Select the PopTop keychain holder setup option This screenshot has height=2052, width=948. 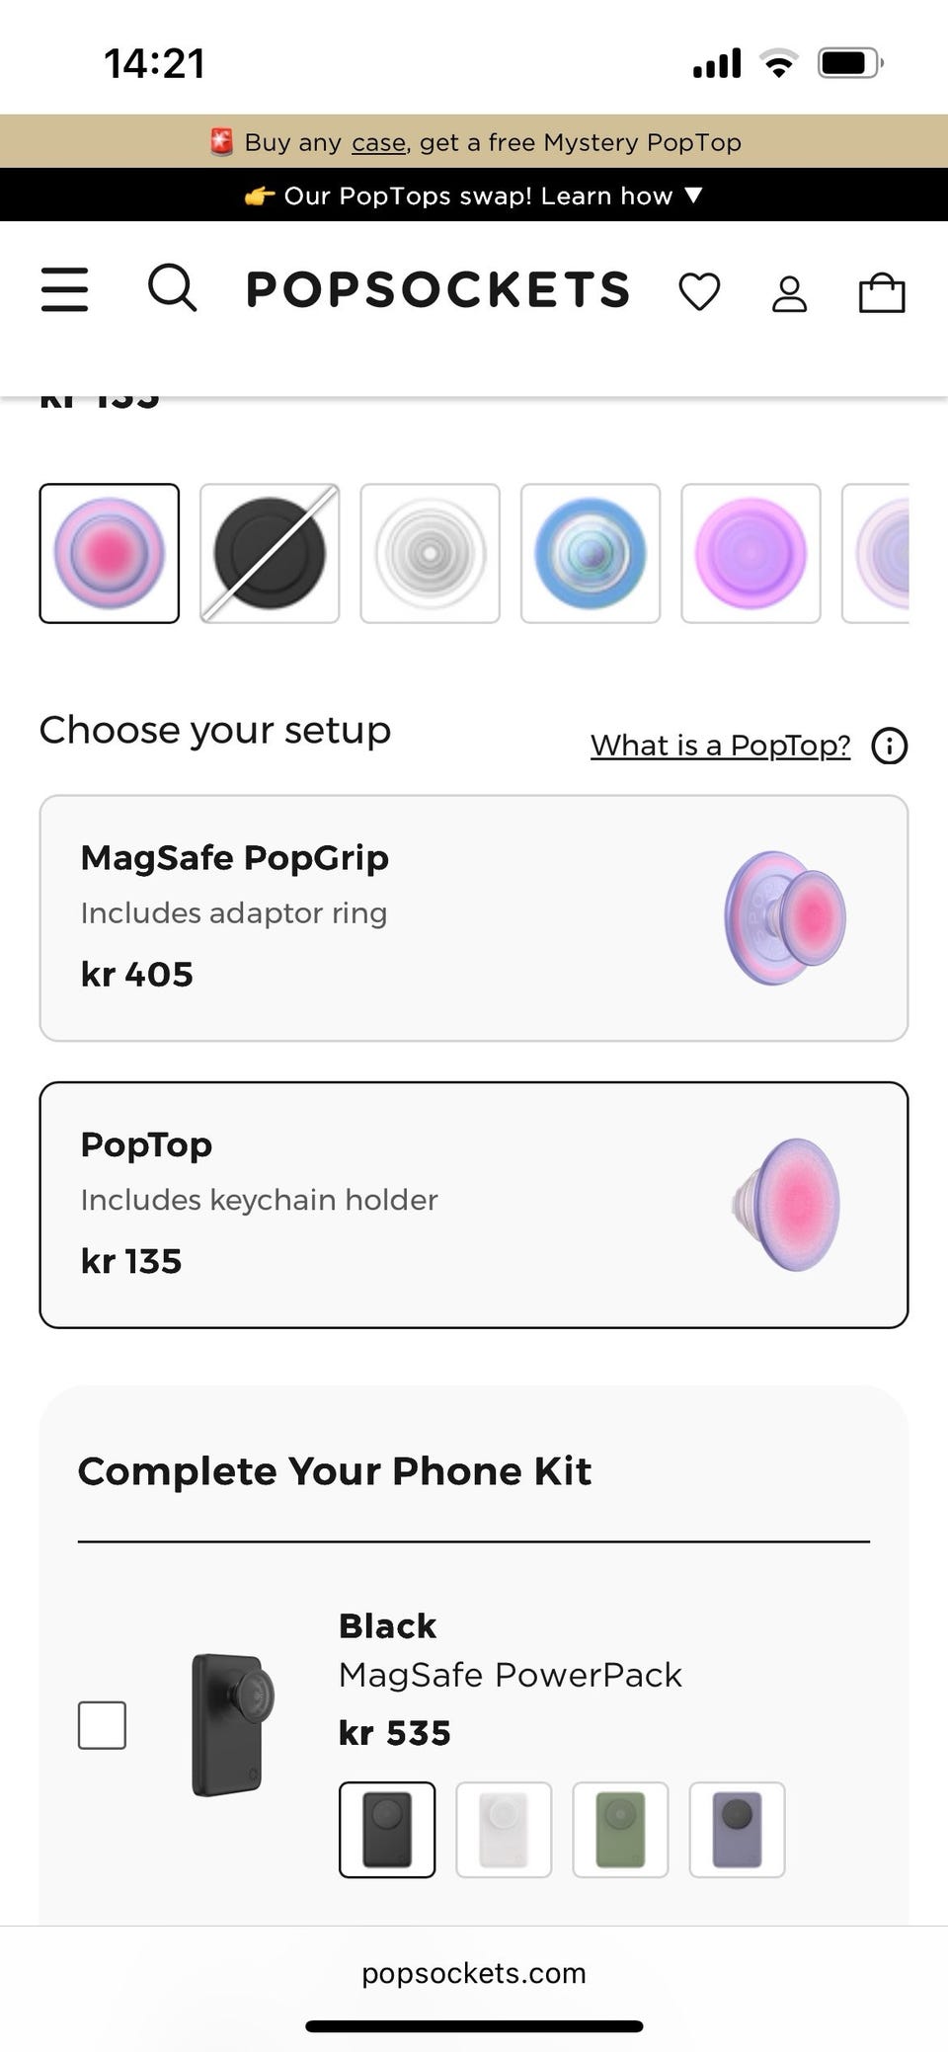(x=474, y=1205)
